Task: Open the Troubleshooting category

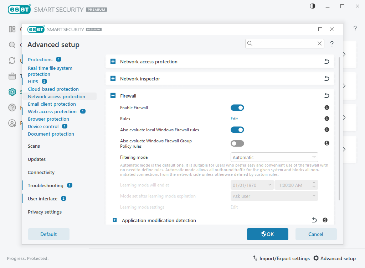Action: click(46, 185)
